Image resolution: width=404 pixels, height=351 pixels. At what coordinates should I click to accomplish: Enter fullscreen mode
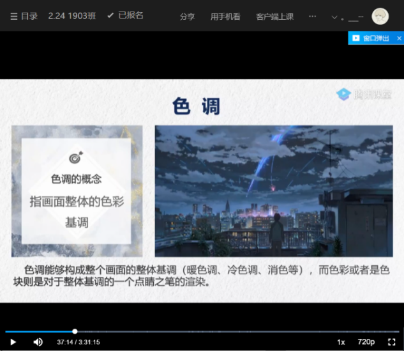click(392, 342)
